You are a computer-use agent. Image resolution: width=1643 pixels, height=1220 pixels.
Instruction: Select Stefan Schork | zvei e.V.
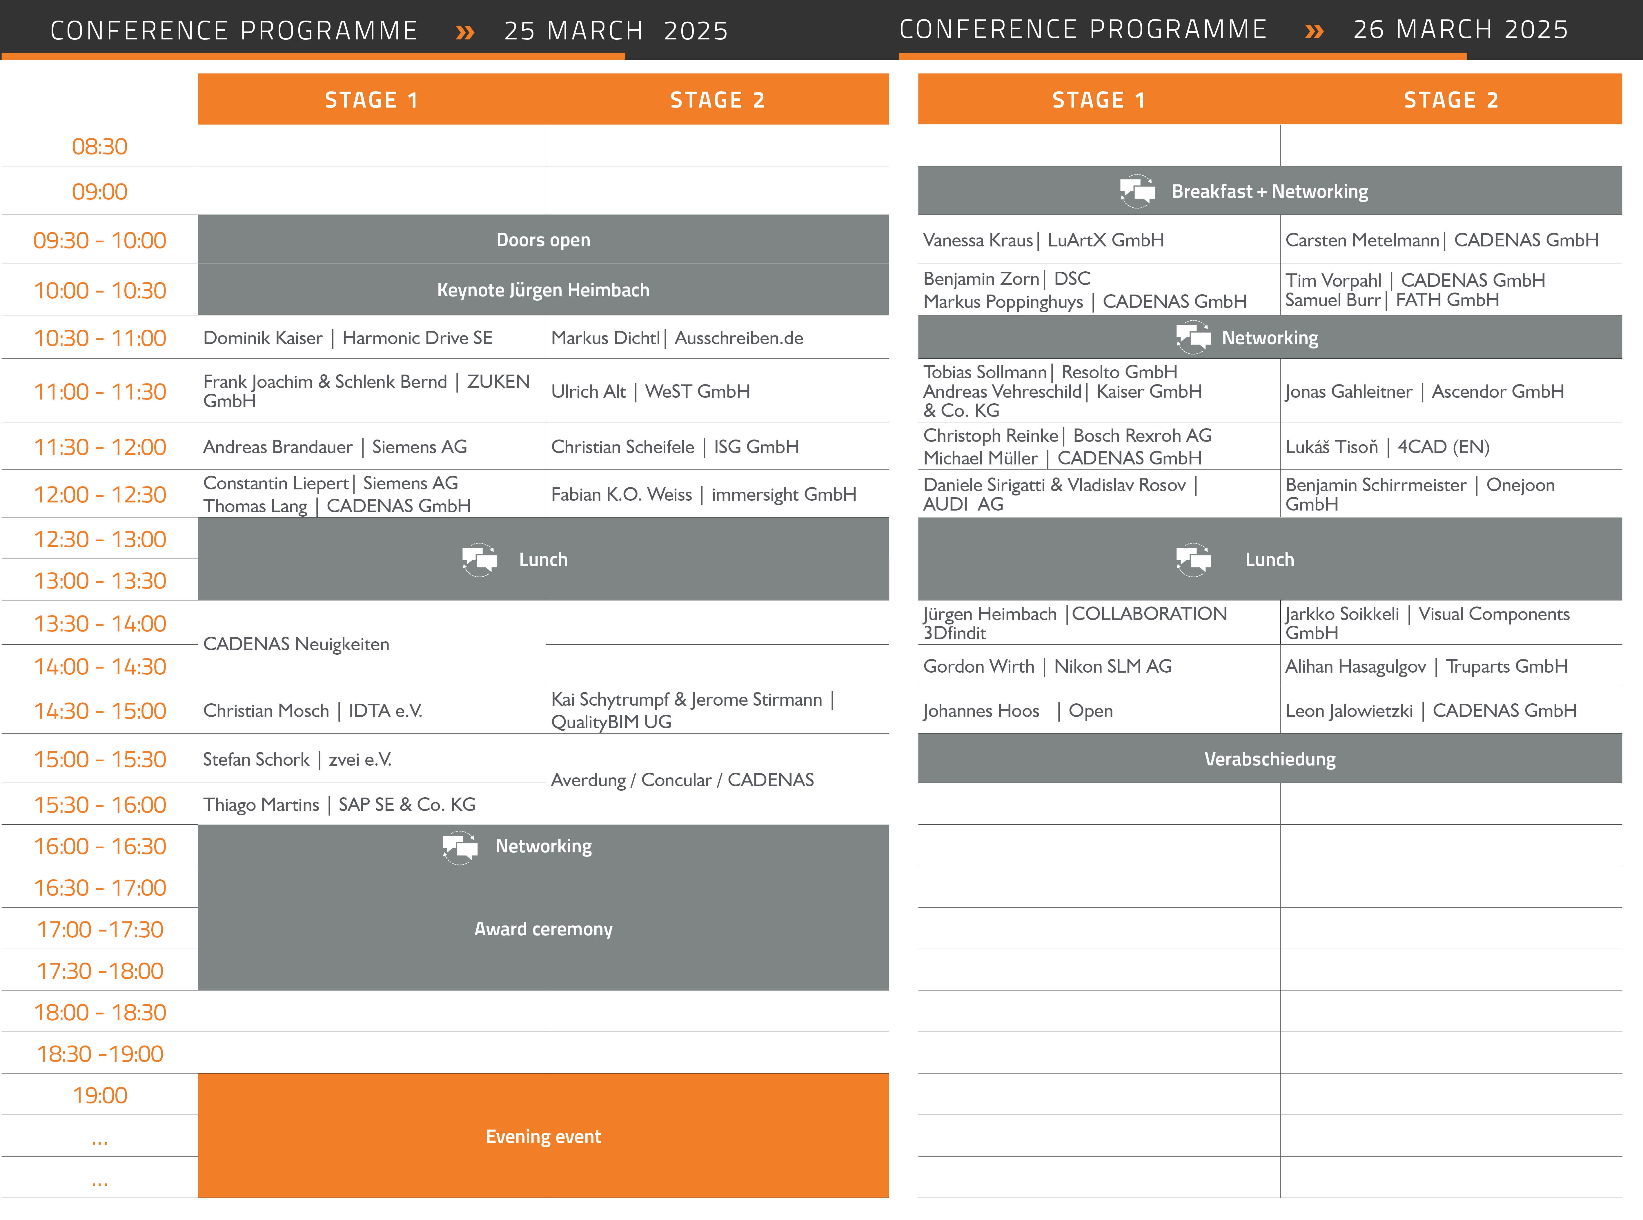[297, 759]
